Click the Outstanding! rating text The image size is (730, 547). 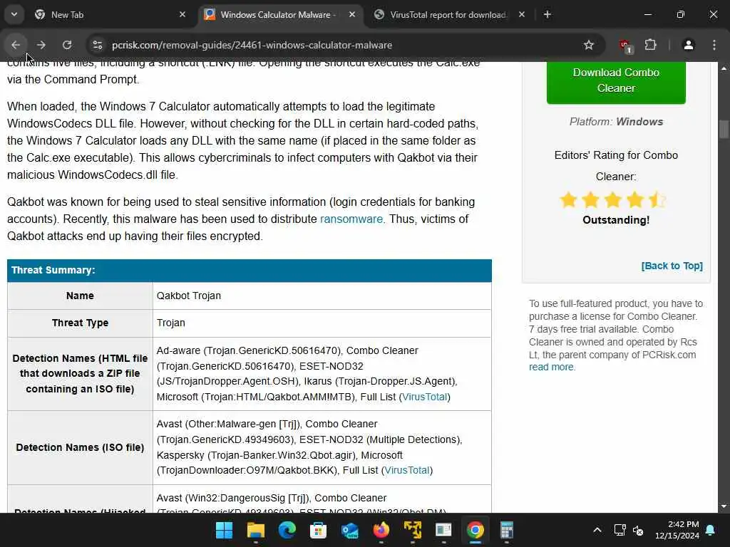pyautogui.click(x=616, y=220)
